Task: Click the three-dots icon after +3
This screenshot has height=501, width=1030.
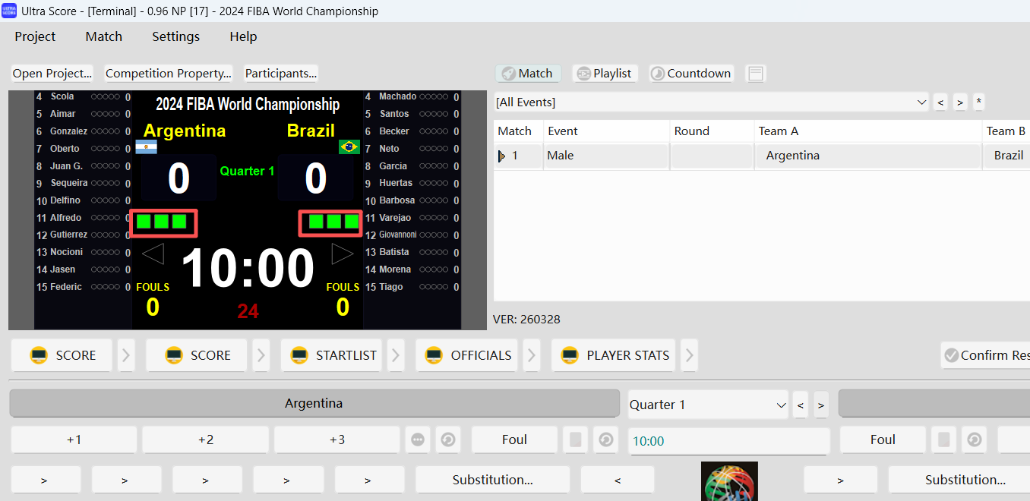Action: coord(418,440)
